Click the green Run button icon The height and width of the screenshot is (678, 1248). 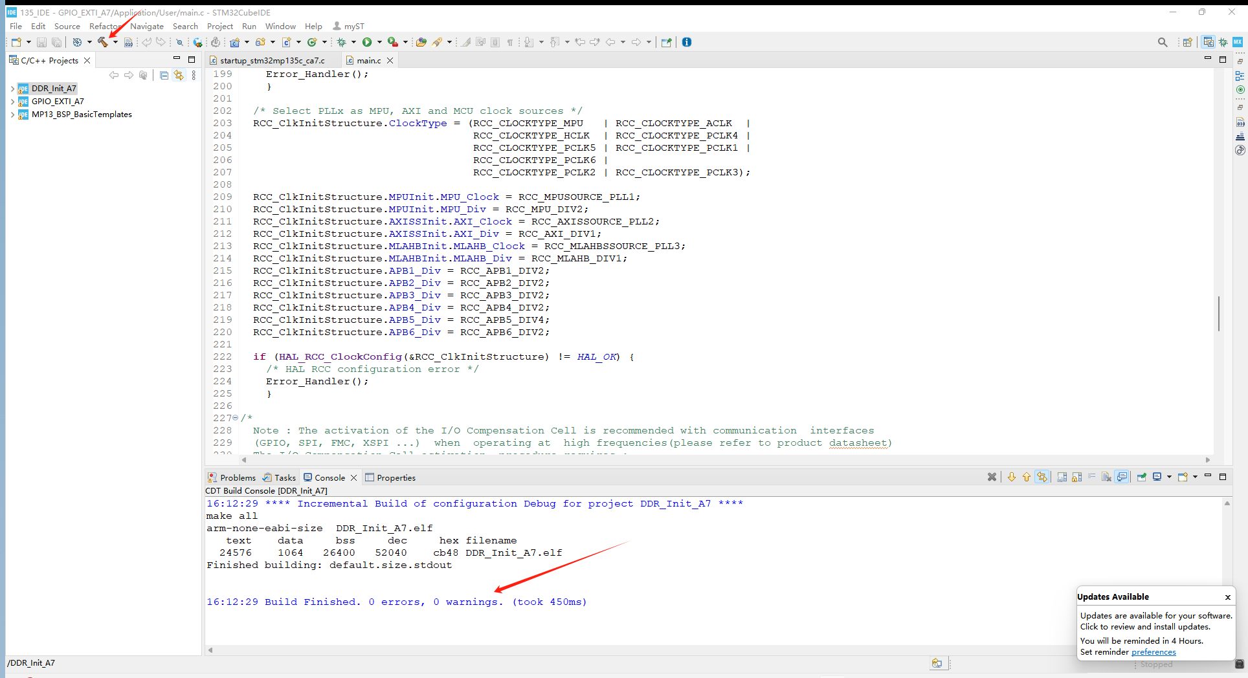pyautogui.click(x=367, y=42)
